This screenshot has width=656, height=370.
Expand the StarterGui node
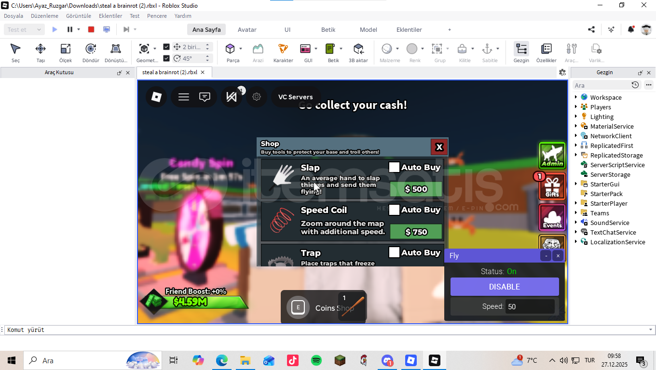click(x=576, y=184)
